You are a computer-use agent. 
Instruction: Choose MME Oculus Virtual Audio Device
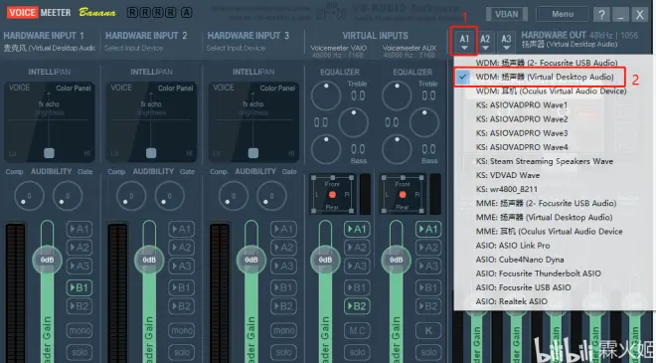coord(549,232)
